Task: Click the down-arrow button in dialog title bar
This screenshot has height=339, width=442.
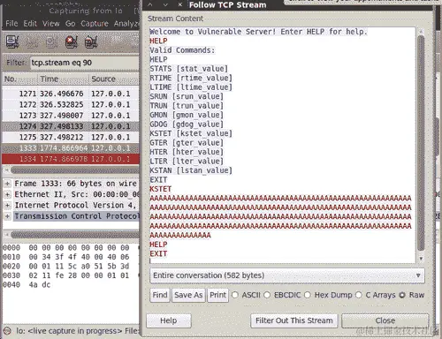Action: (165, 4)
